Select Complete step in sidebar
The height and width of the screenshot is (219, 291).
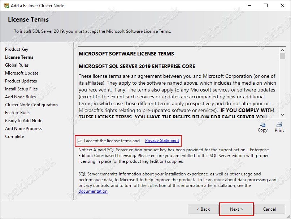14,137
